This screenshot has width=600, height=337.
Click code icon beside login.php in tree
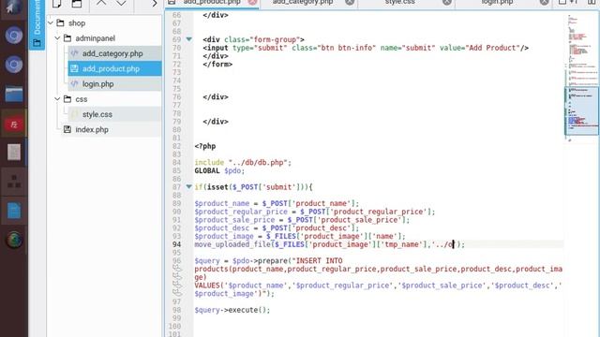point(74,83)
